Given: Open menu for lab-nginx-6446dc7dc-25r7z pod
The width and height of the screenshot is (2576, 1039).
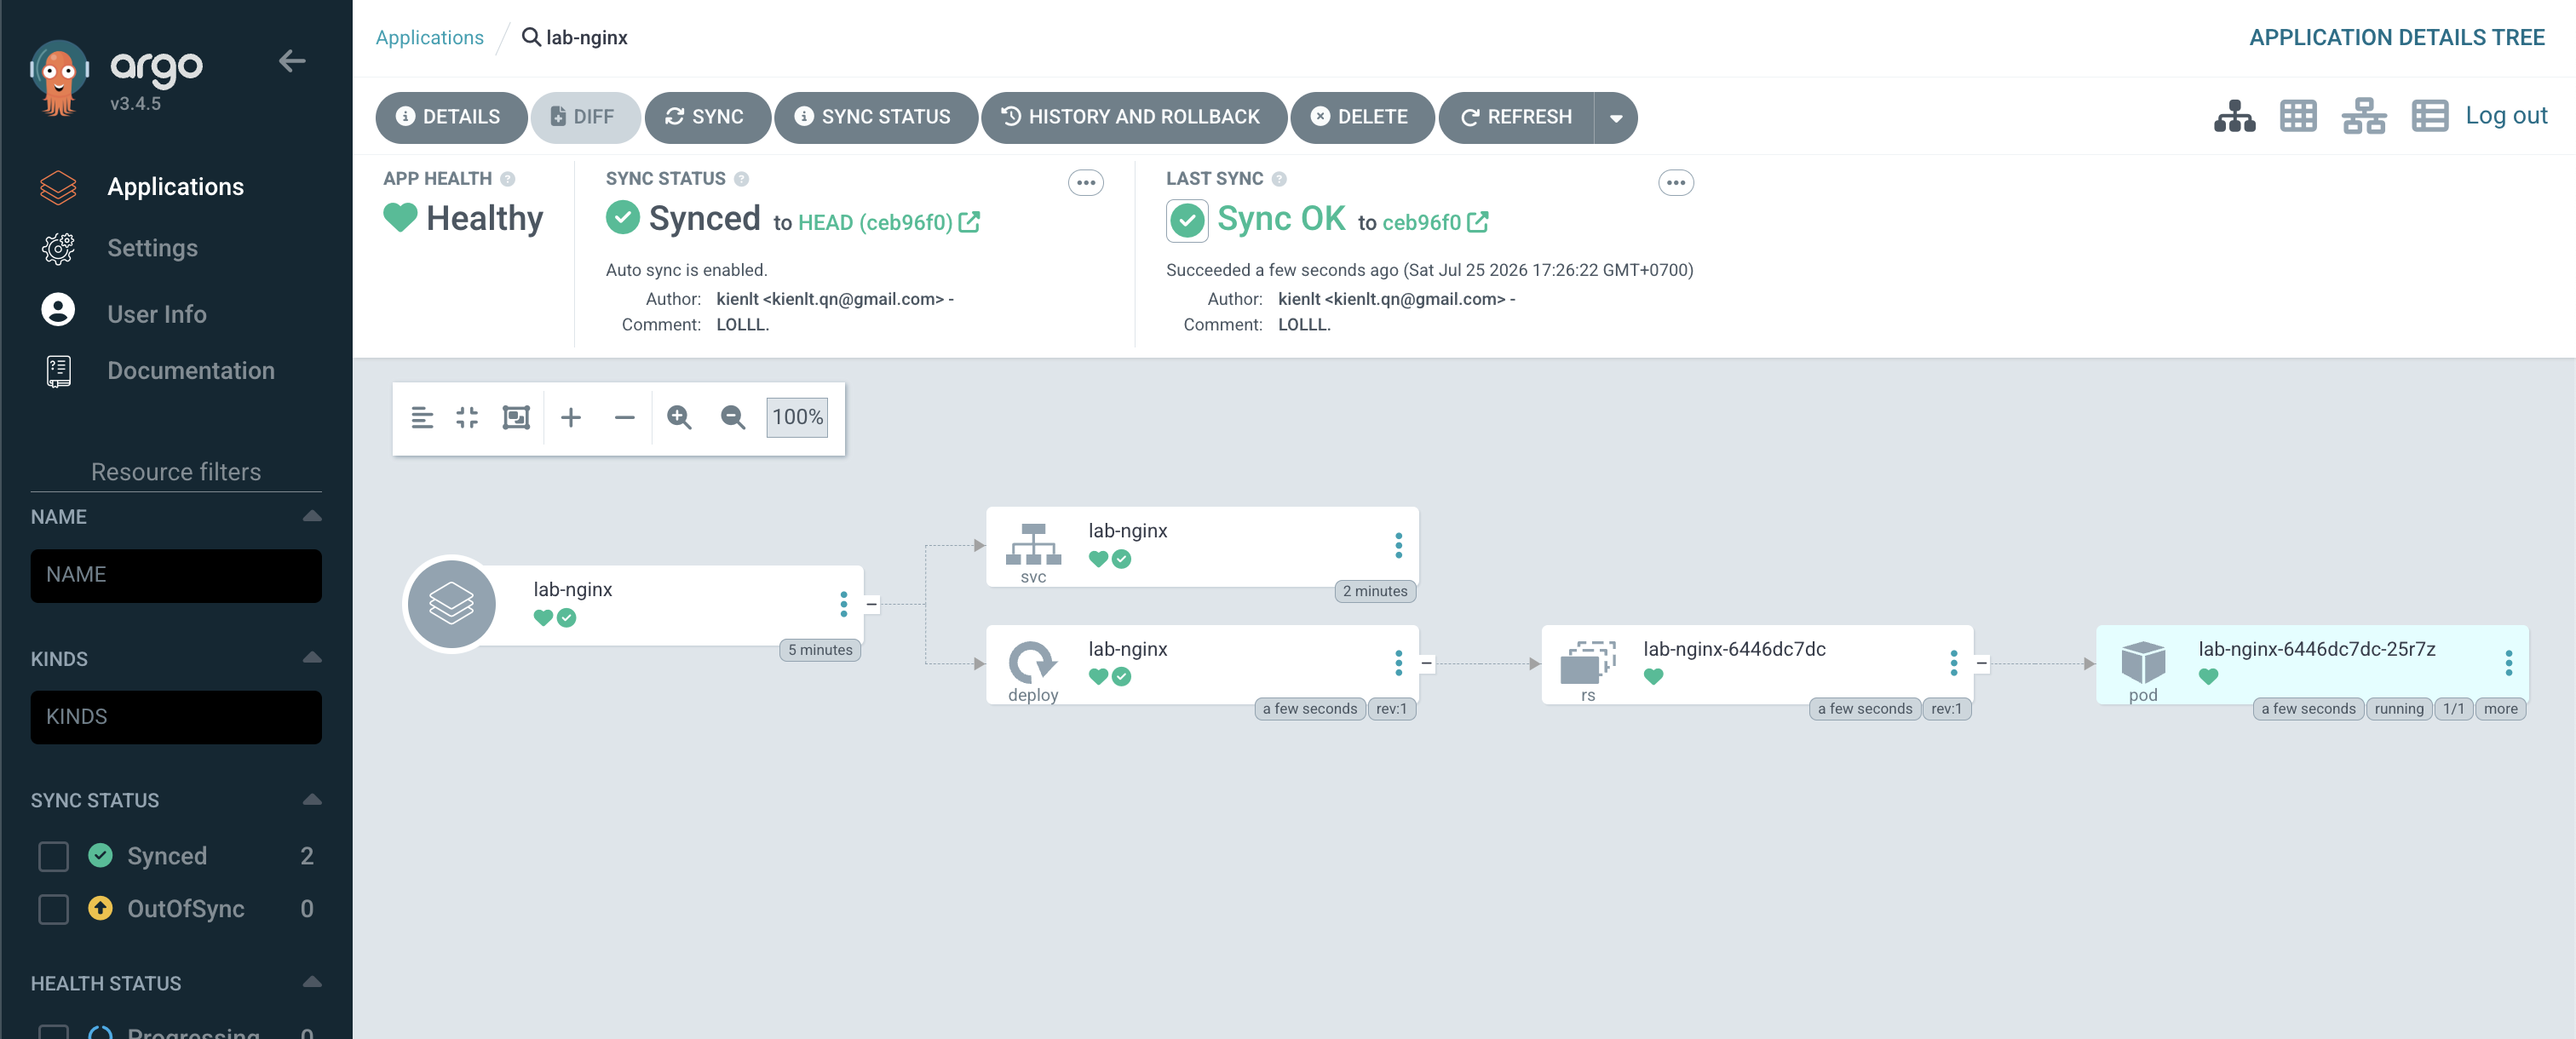Looking at the screenshot, I should click(x=2509, y=663).
